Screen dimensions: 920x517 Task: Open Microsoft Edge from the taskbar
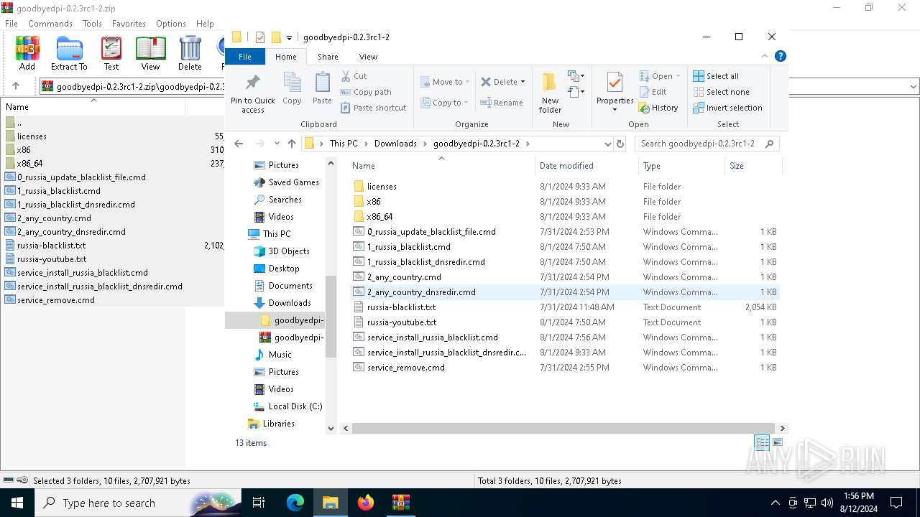tap(295, 503)
